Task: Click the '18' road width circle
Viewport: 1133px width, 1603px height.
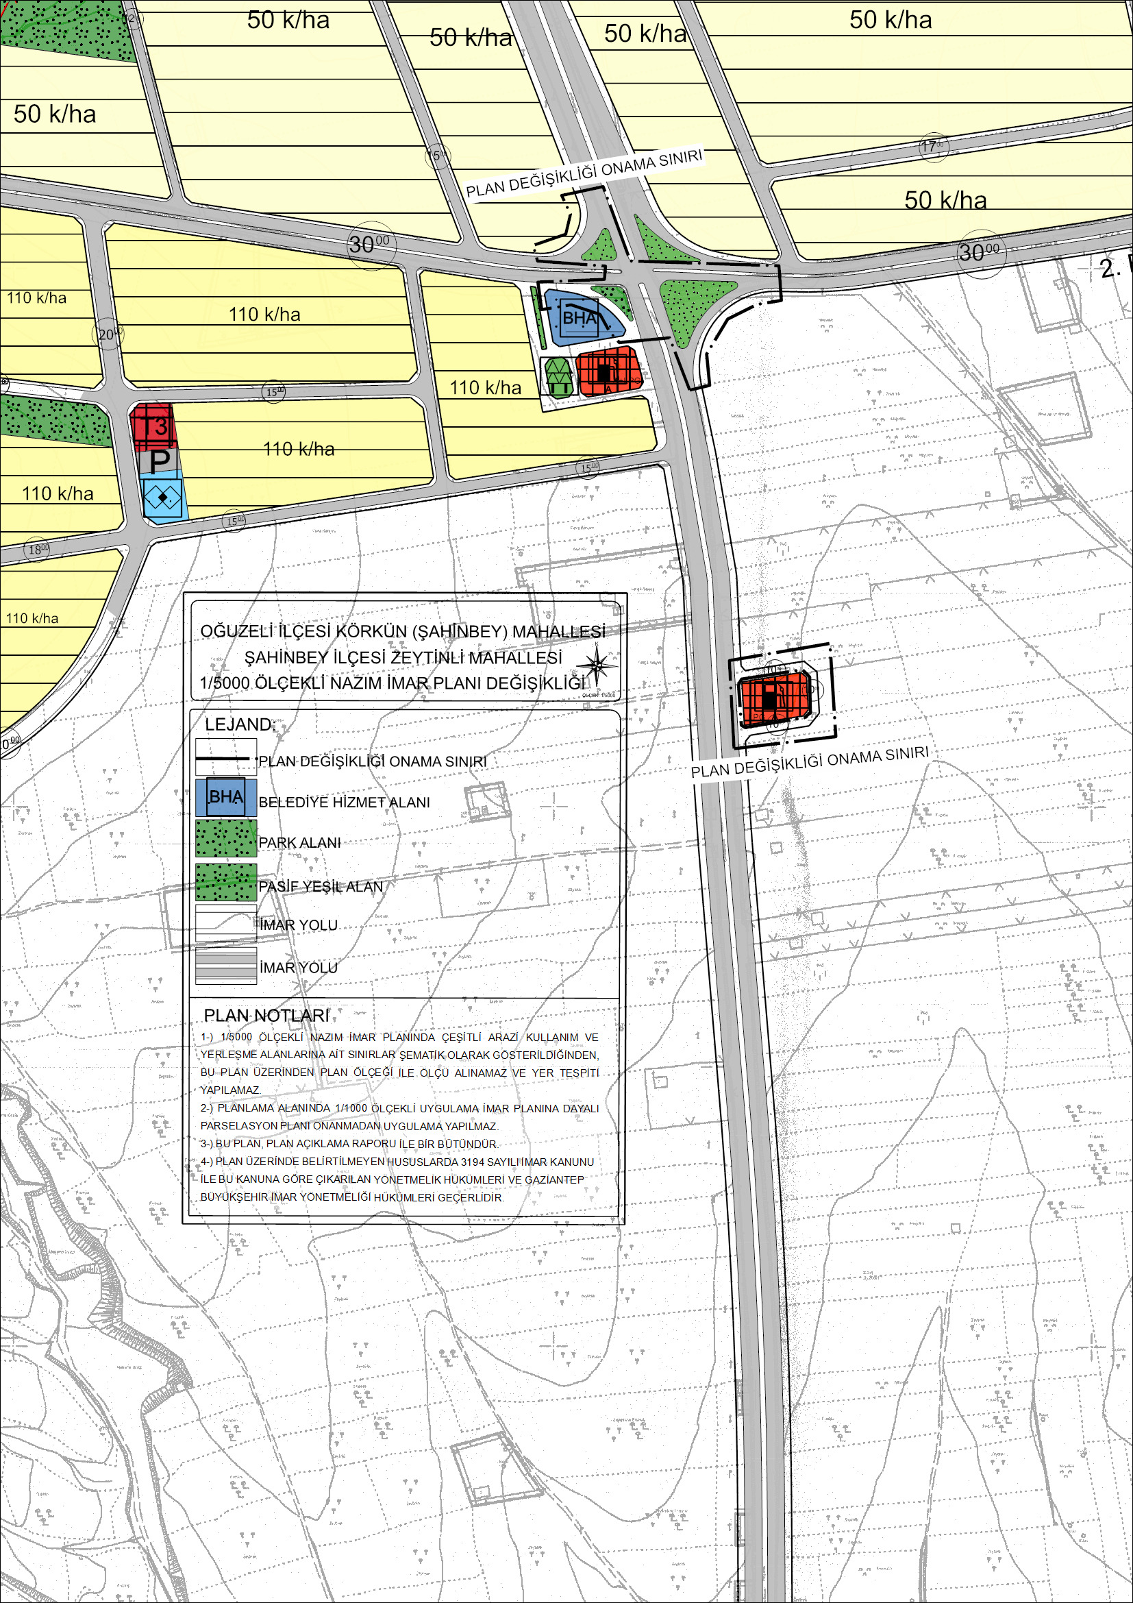Action: tap(37, 550)
